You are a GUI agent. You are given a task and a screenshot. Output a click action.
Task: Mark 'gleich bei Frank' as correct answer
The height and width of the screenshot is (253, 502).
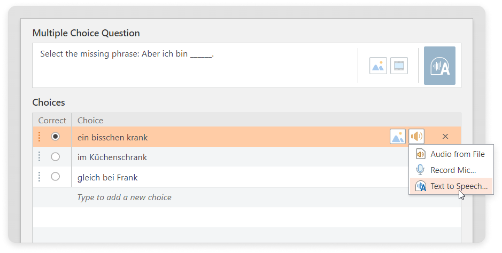[56, 176]
